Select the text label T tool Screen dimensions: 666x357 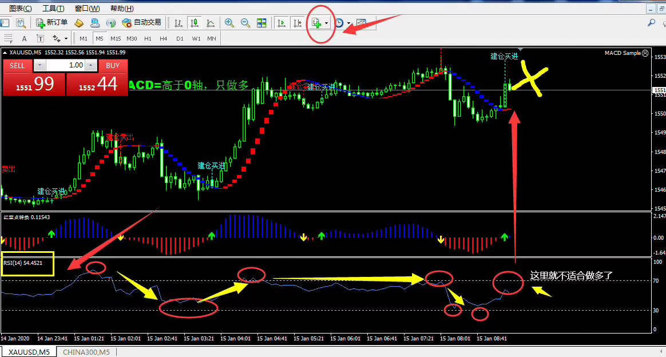tap(41, 39)
